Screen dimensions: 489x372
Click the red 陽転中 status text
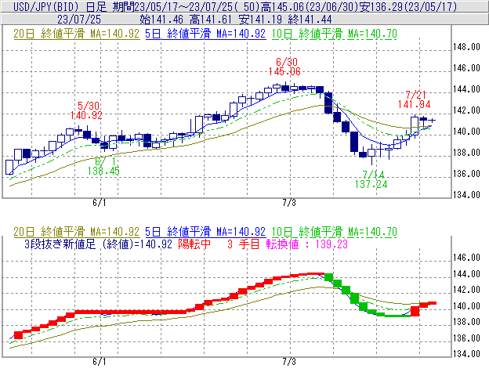pyautogui.click(x=194, y=244)
